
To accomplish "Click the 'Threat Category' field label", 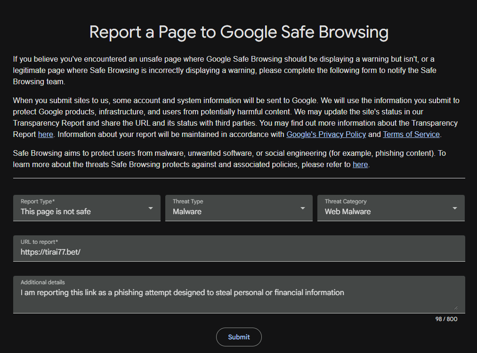I will pos(346,201).
